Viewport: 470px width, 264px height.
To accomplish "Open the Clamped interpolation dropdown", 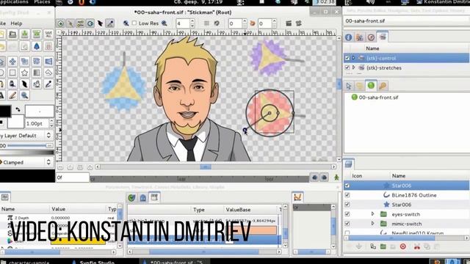I will click(x=26, y=162).
